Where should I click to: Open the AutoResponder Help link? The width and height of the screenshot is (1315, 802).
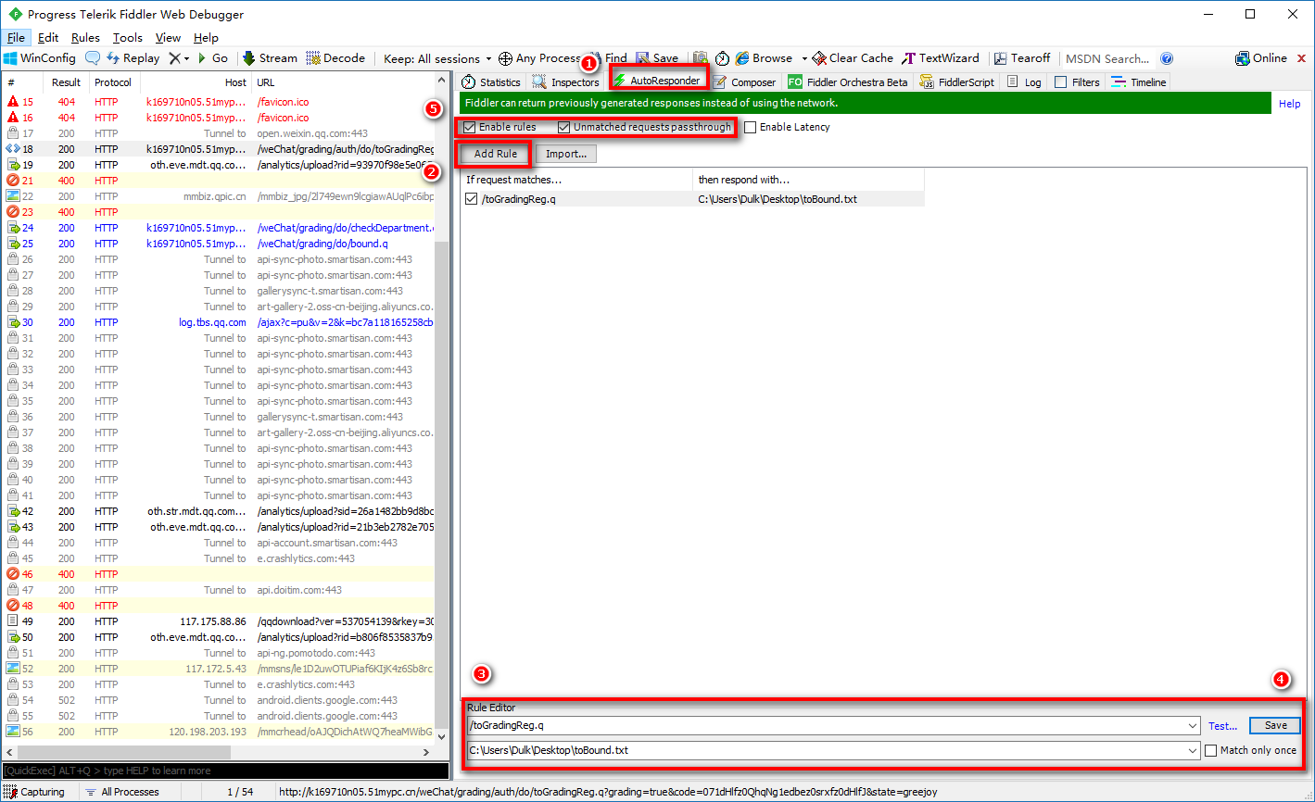(1289, 104)
